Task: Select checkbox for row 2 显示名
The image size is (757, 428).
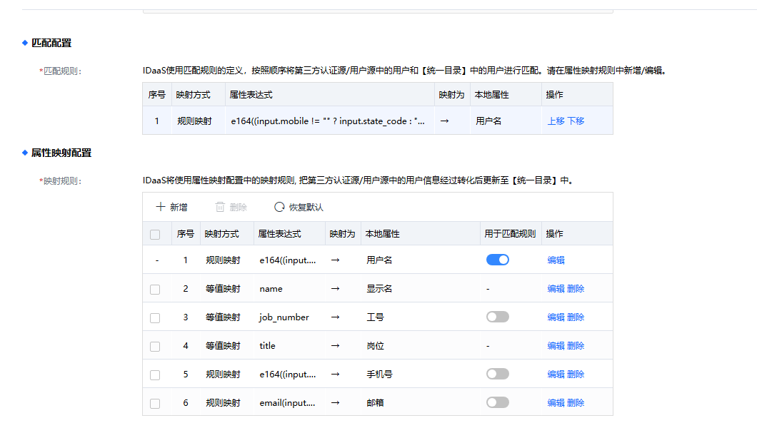Action: tap(155, 289)
